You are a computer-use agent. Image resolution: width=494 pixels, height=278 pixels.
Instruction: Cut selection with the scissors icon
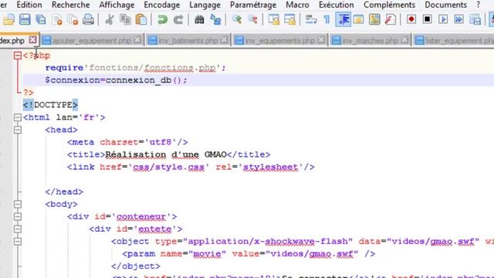click(x=110, y=19)
